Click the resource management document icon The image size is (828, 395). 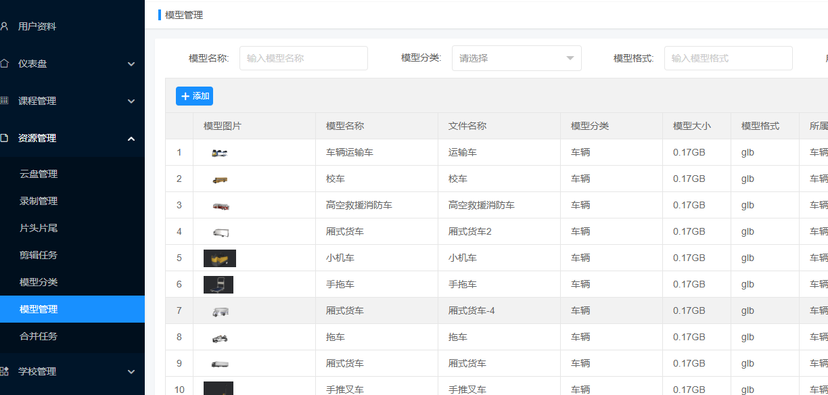(x=4, y=138)
